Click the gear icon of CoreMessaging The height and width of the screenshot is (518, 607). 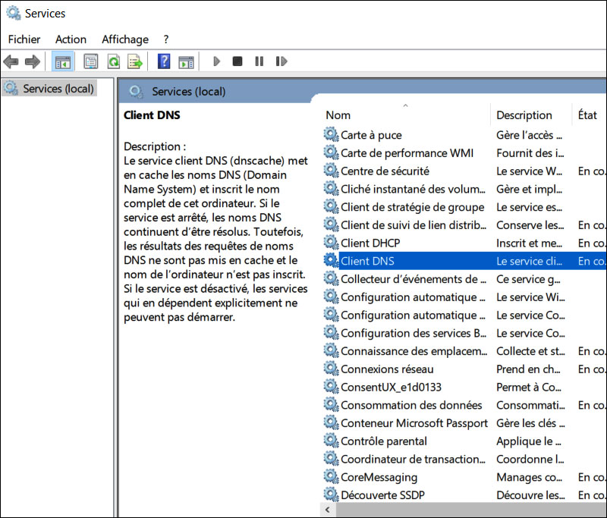331,476
